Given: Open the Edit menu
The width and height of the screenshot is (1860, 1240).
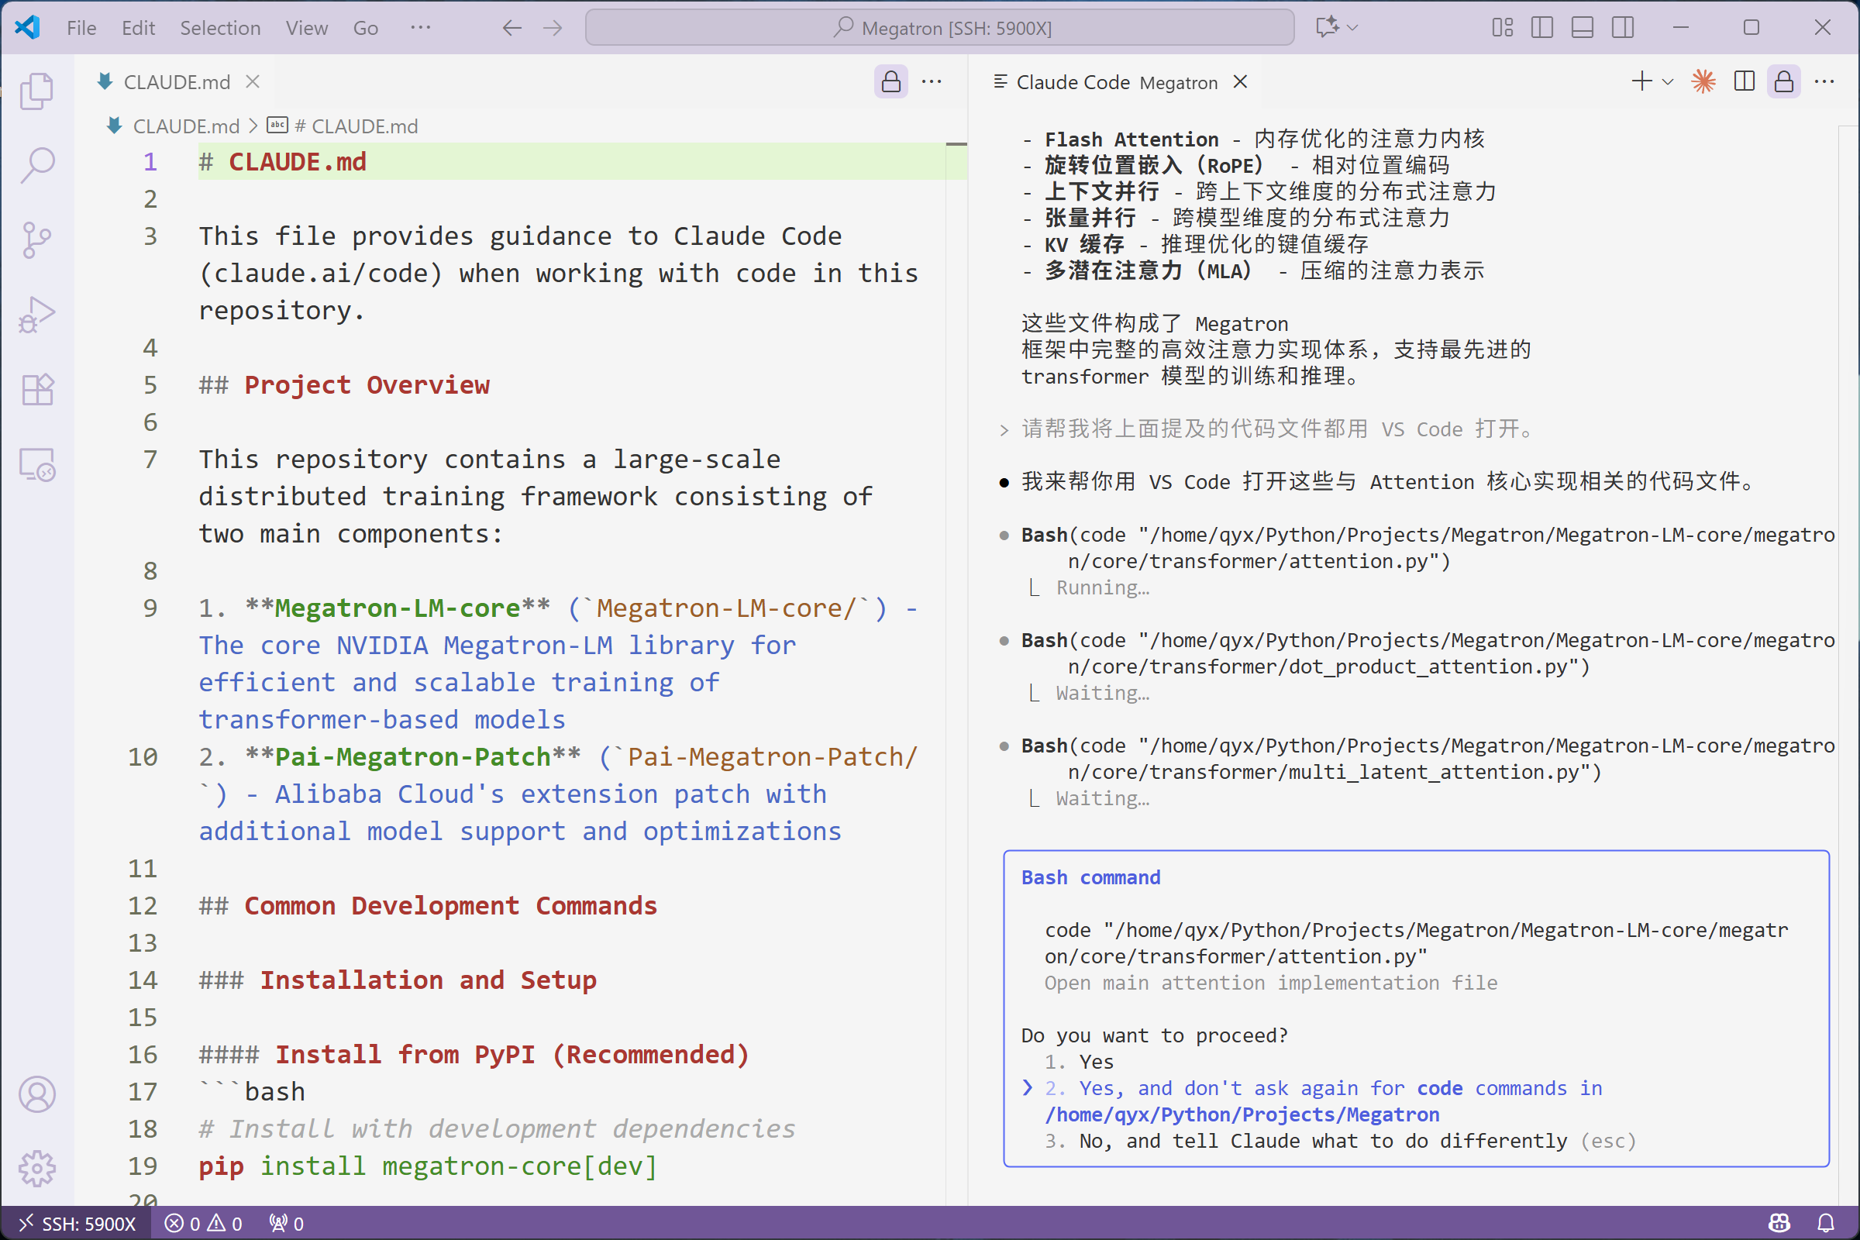Looking at the screenshot, I should point(139,28).
